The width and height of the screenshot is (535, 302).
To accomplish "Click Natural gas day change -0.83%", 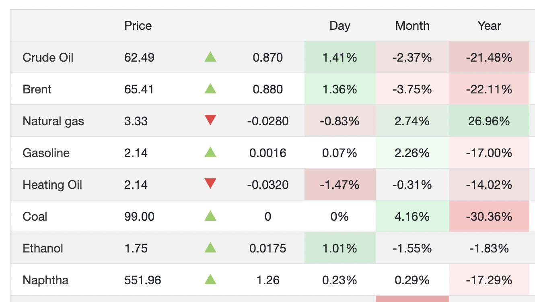I will pos(340,121).
